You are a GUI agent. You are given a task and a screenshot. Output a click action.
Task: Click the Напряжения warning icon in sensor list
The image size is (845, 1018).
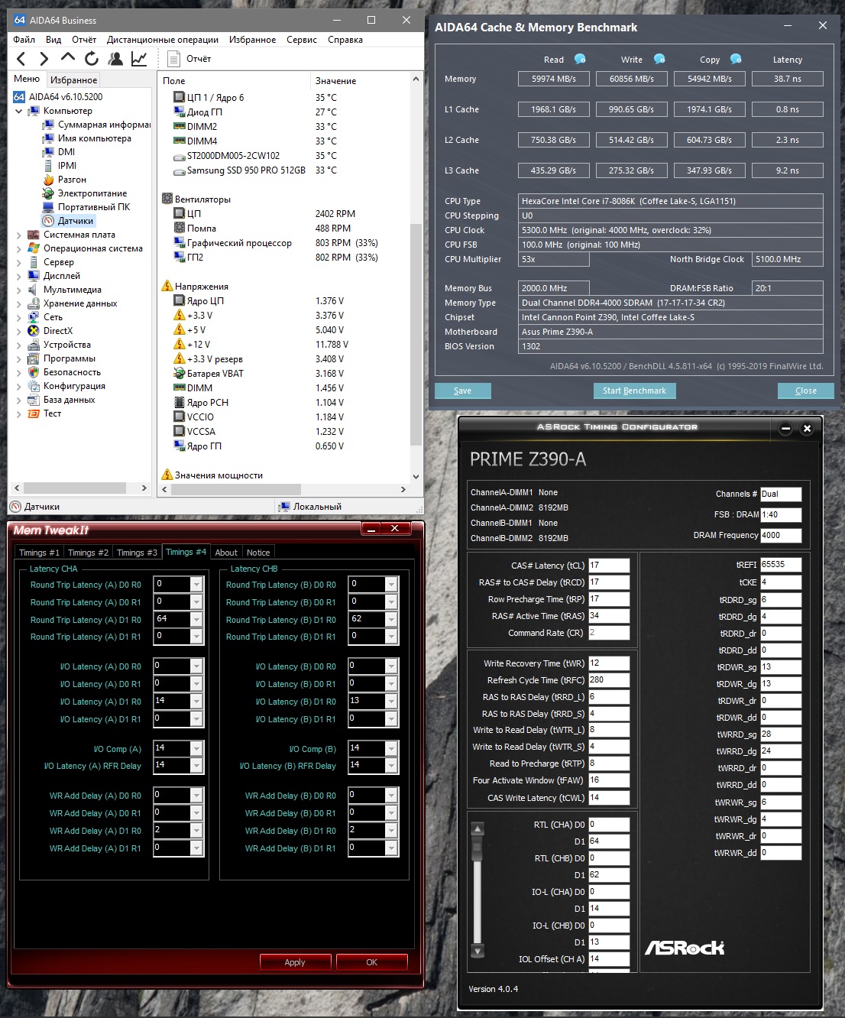pos(167,286)
